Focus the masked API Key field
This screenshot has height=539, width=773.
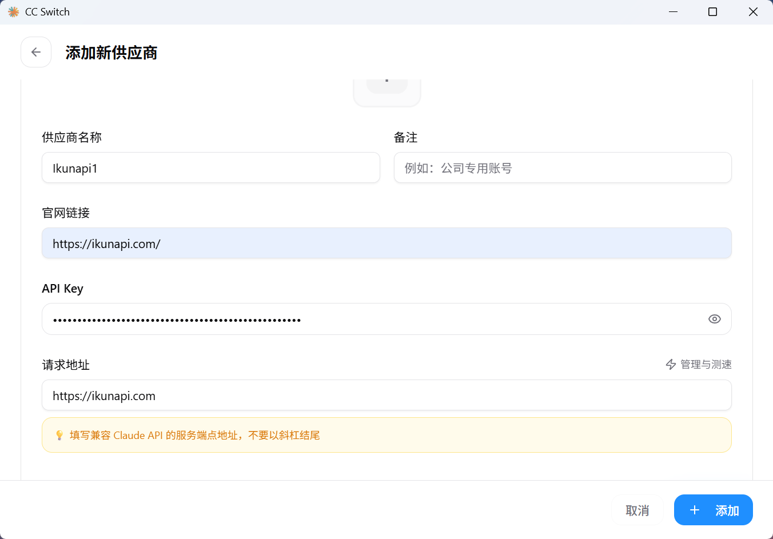click(386, 319)
